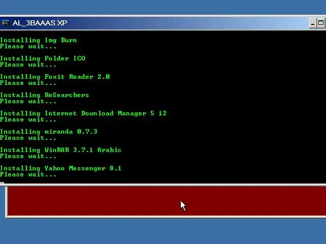Click 'Please wait...' under Foxit Reader line
This screenshot has height=244, width=326.
tap(28, 83)
